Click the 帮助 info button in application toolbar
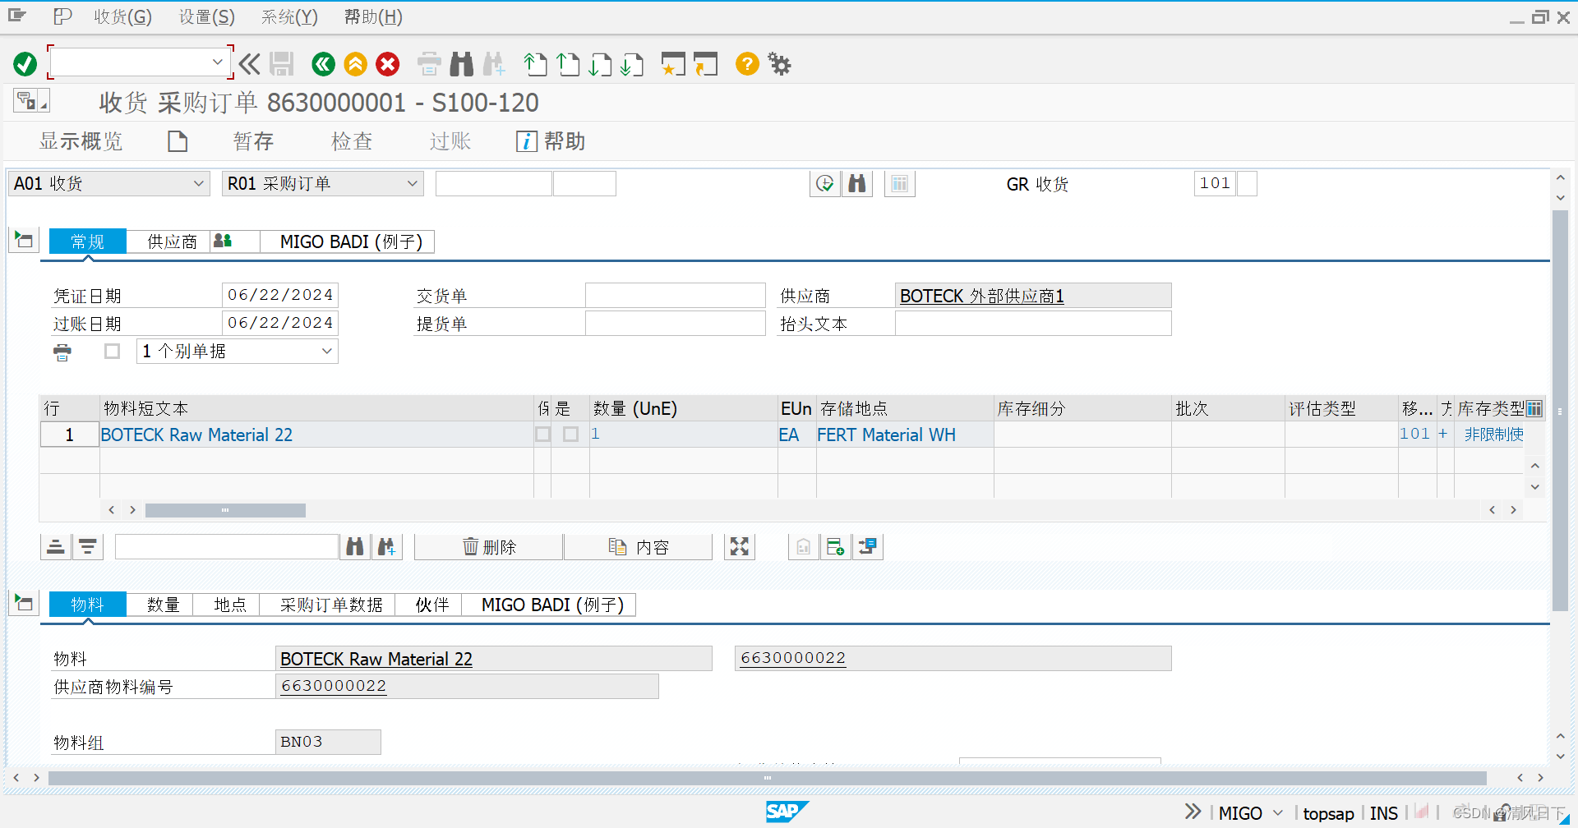Viewport: 1578px width, 828px height. (551, 141)
